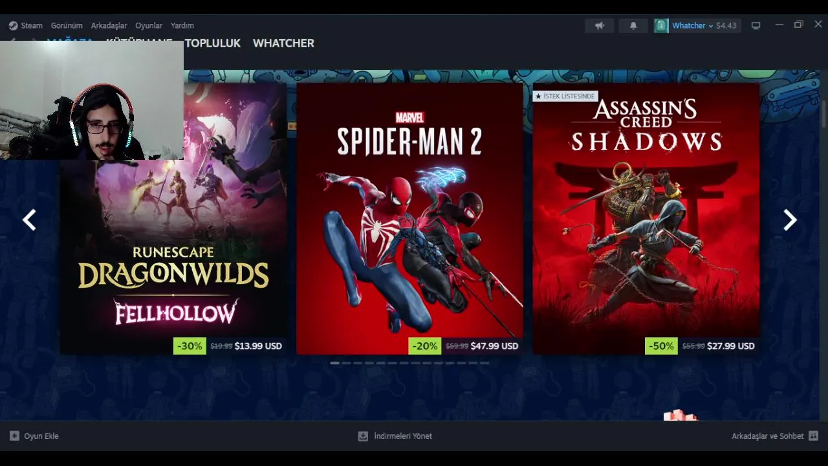Screen dimensions: 828x466
Task: Click the $47.99 USD price
Action: click(494, 346)
